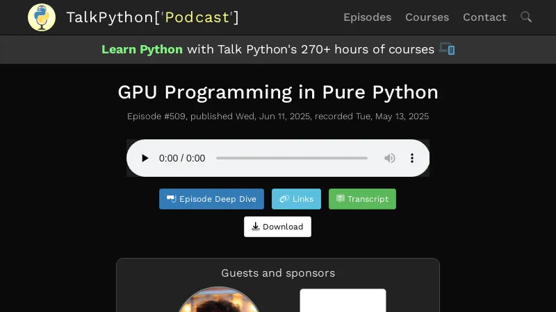This screenshot has height=312, width=556.
Task: Mute the audio player volume
Action: click(x=390, y=158)
